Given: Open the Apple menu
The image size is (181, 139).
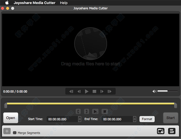Looking at the screenshot, I should coord(7,3).
